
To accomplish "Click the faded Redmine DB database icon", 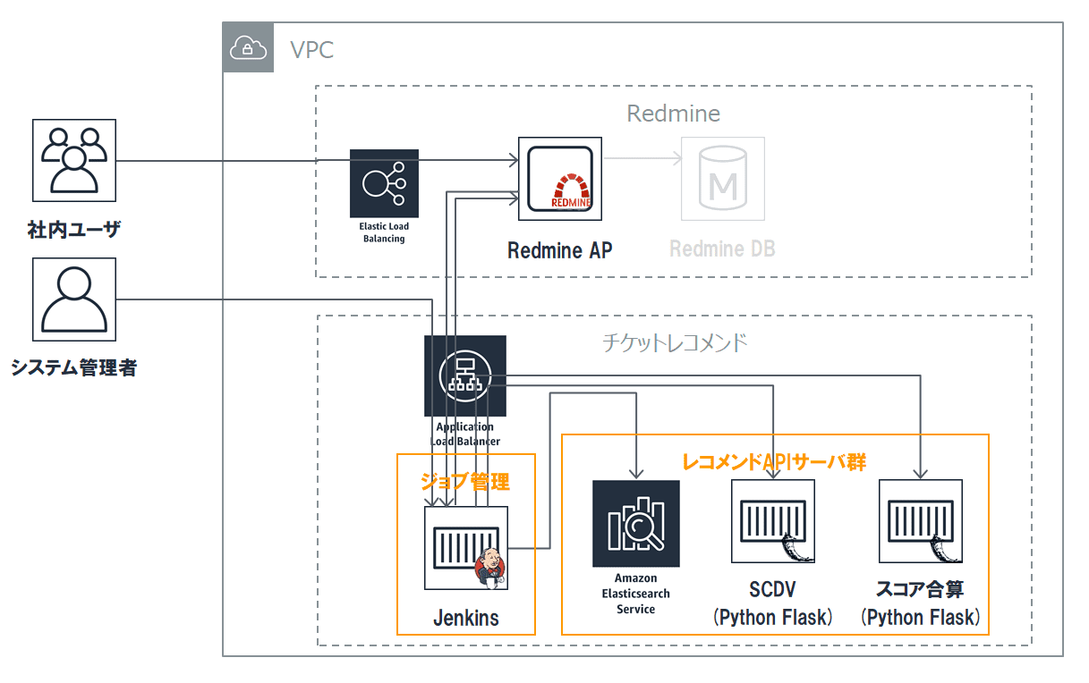I will click(x=723, y=179).
